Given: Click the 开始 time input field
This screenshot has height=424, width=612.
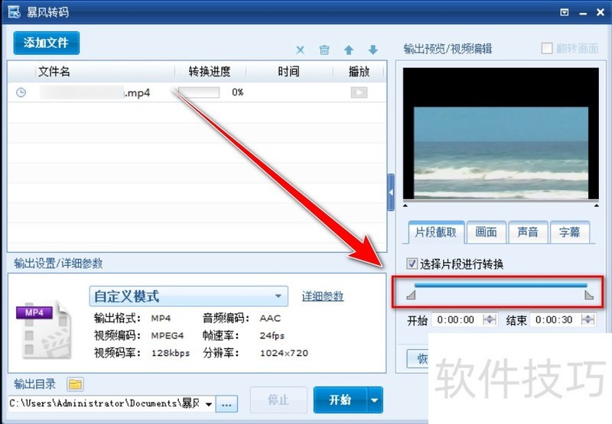Looking at the screenshot, I should pos(457,320).
